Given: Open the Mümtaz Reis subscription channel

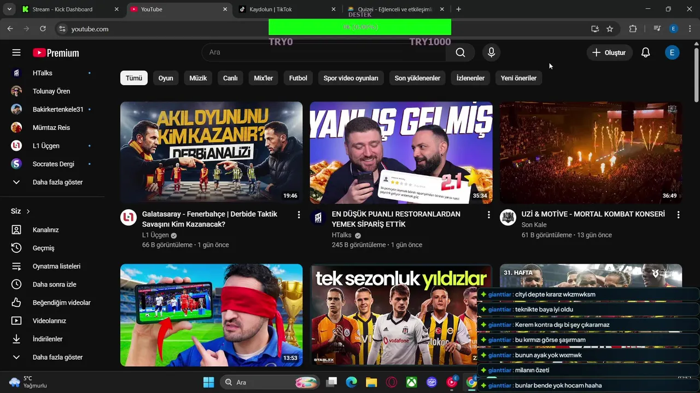Looking at the screenshot, I should coord(52,128).
